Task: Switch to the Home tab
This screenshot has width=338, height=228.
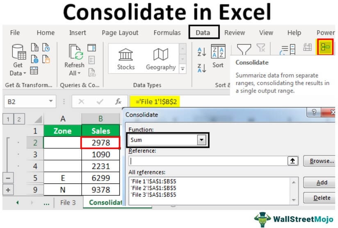Action: 46,33
